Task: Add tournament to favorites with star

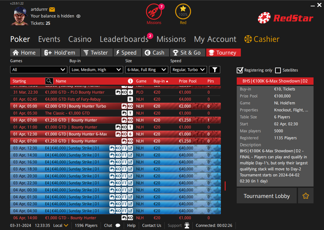Action: click(x=306, y=196)
